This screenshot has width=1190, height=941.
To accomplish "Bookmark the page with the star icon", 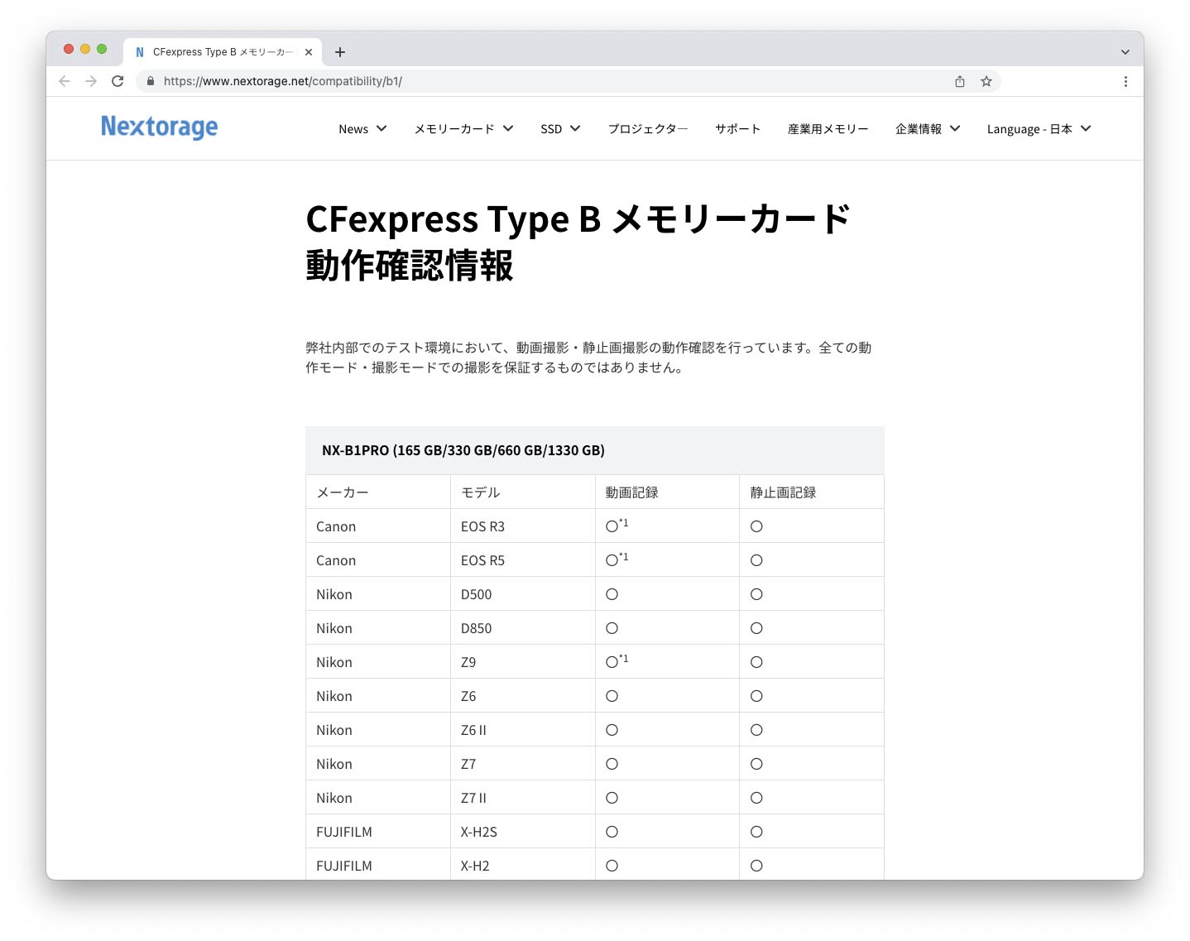I will (986, 81).
